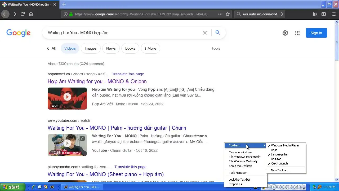Enable the Desktop toolbar

point(286,159)
